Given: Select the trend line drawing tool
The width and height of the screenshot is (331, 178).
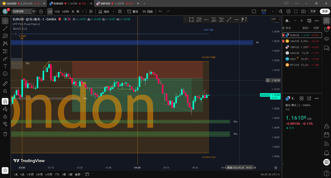Looking at the screenshot, I should [x=5, y=28].
